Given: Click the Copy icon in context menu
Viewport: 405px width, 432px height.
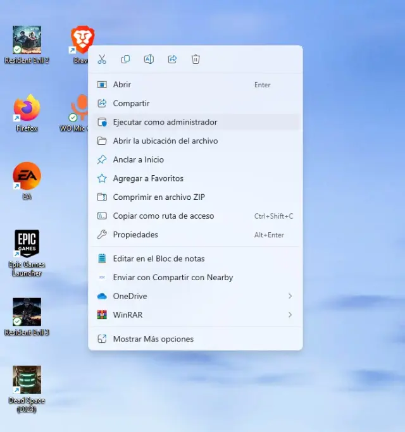Looking at the screenshot, I should tap(125, 59).
